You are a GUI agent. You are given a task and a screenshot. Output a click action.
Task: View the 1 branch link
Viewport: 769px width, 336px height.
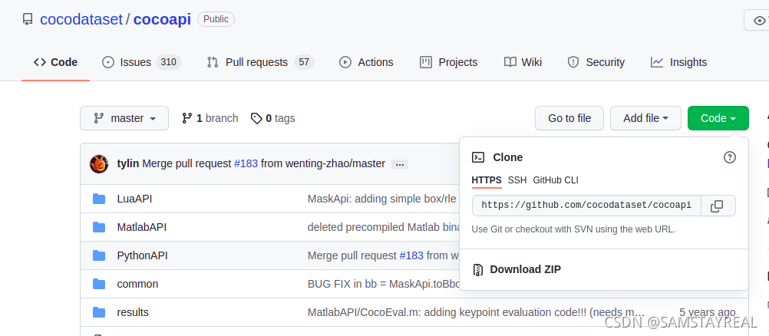210,118
